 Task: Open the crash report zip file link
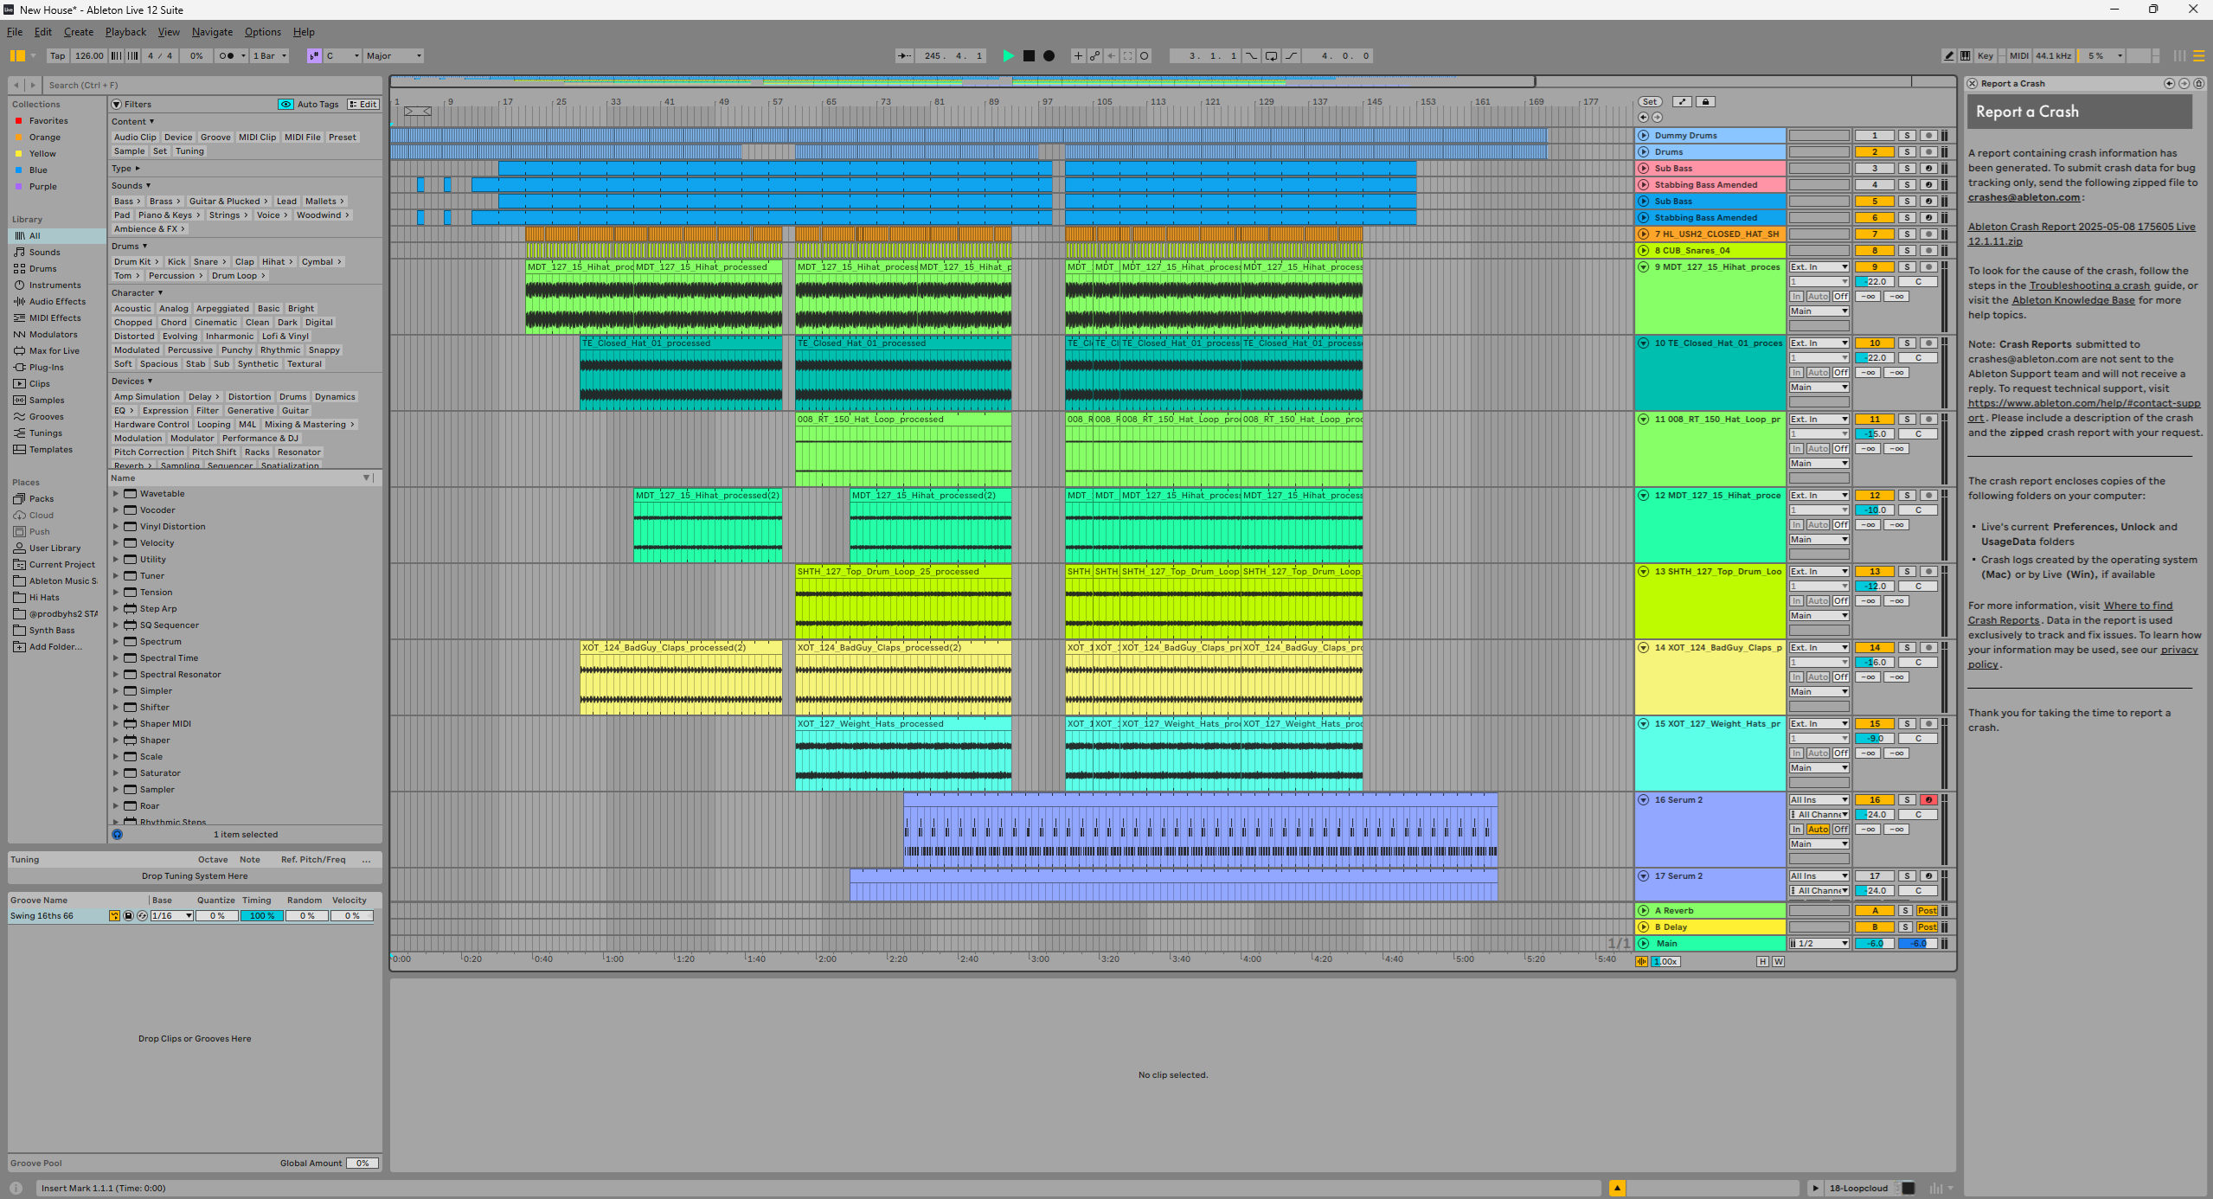tap(2082, 234)
